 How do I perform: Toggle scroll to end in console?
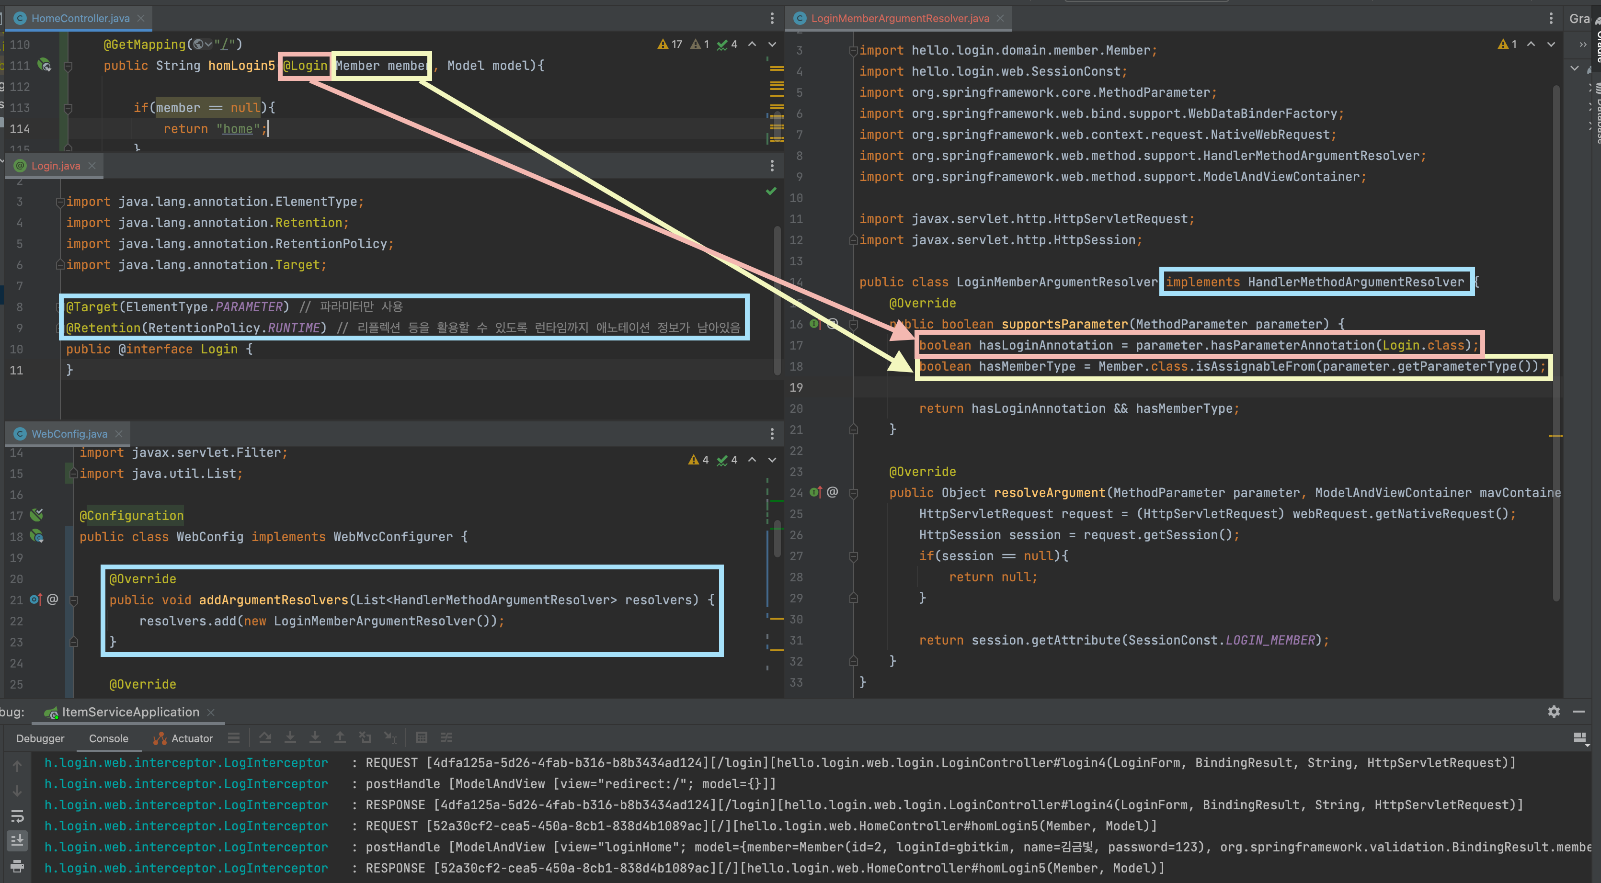coord(17,841)
